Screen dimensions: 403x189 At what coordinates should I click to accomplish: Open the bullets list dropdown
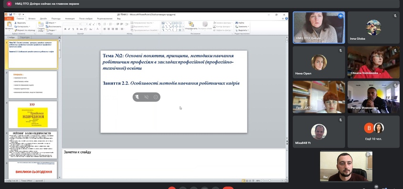coord(108,24)
